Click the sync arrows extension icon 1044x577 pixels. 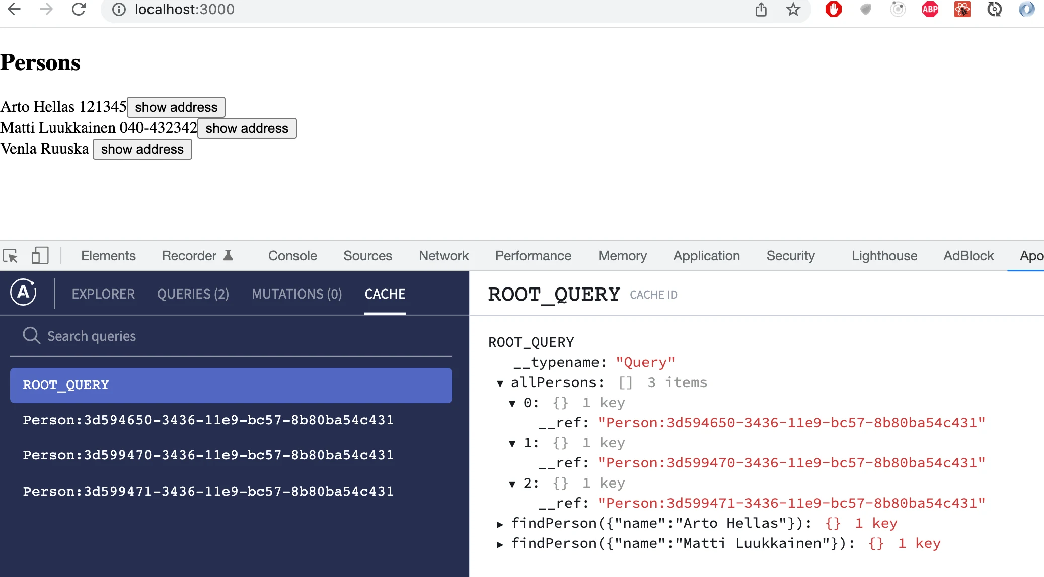point(995,9)
